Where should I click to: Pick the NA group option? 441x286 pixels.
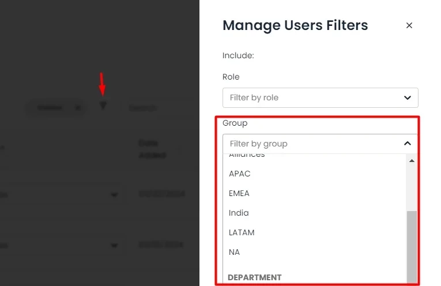pos(234,252)
